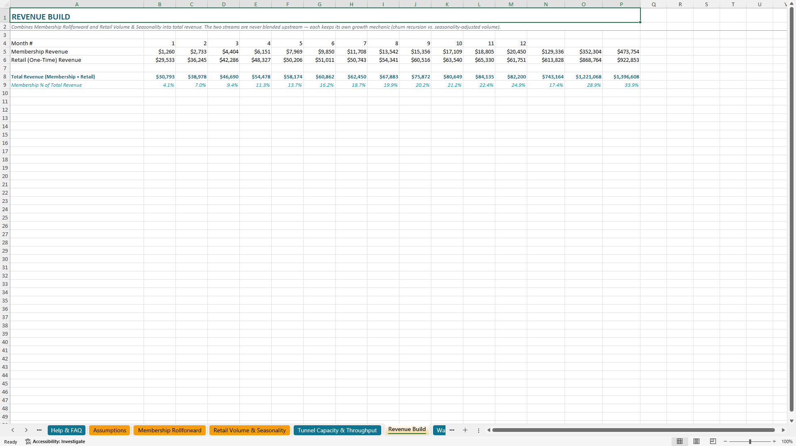Click the vertical scrollbar thumb
This screenshot has width=796, height=446.
[791, 210]
